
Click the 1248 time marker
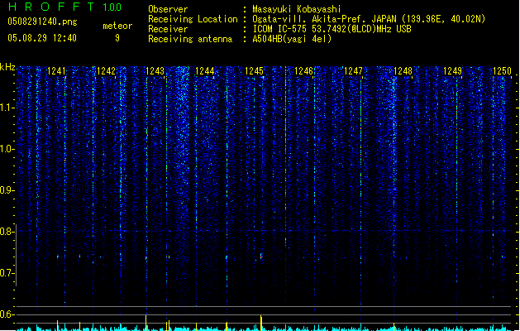coord(403,71)
